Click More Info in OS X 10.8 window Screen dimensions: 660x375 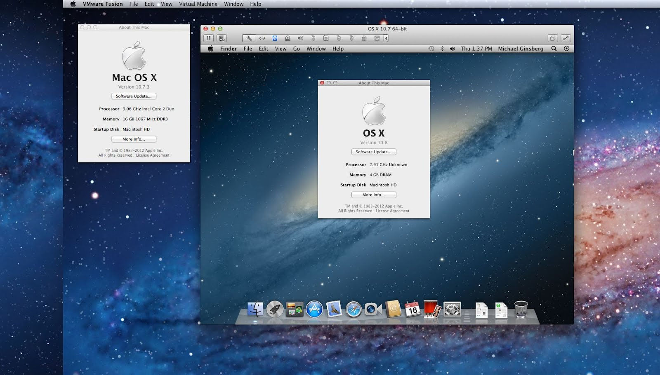coord(374,195)
